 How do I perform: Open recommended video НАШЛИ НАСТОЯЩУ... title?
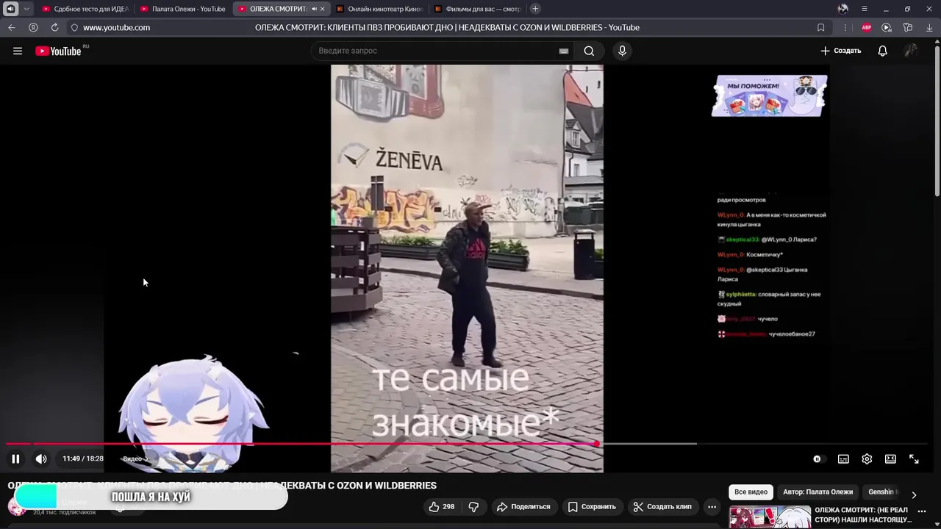863,514
